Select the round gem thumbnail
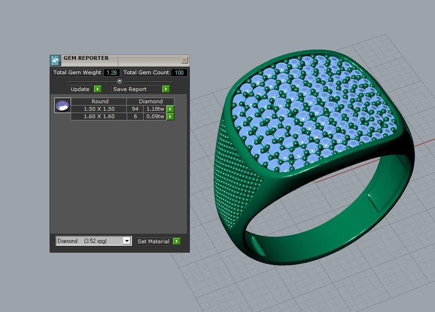 [x=62, y=105]
